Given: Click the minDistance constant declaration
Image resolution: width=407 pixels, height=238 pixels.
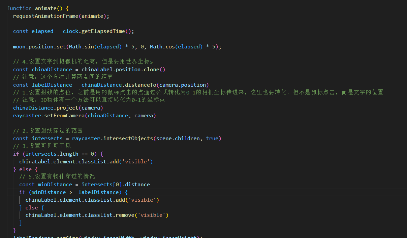Looking at the screenshot, I should click(x=85, y=184).
